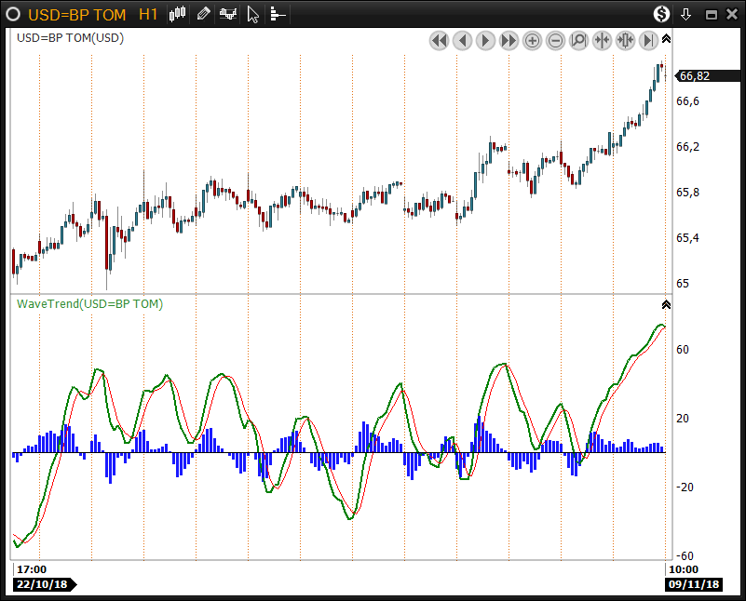The image size is (746, 601).
Task: Zoom in using the plus magnifier button
Action: (x=532, y=40)
